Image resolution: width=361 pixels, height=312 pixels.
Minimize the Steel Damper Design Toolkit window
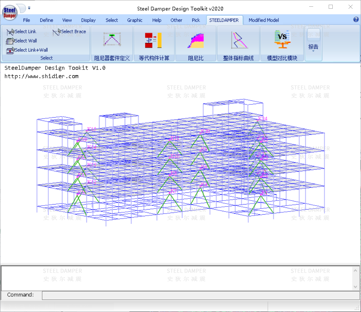(x=311, y=7)
